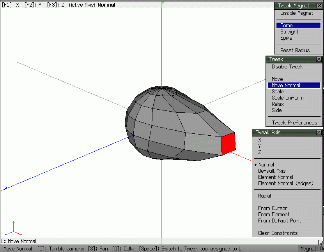Select the Normal axis option
This screenshot has width=324, height=252.
[266, 164]
